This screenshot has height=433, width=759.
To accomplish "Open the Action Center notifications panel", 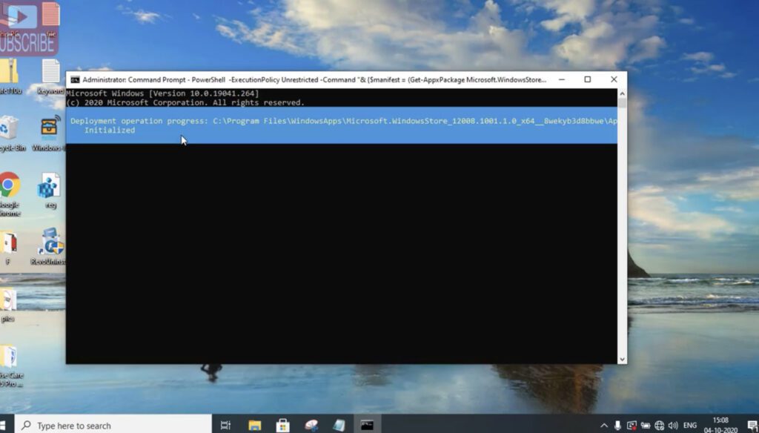I will [752, 424].
